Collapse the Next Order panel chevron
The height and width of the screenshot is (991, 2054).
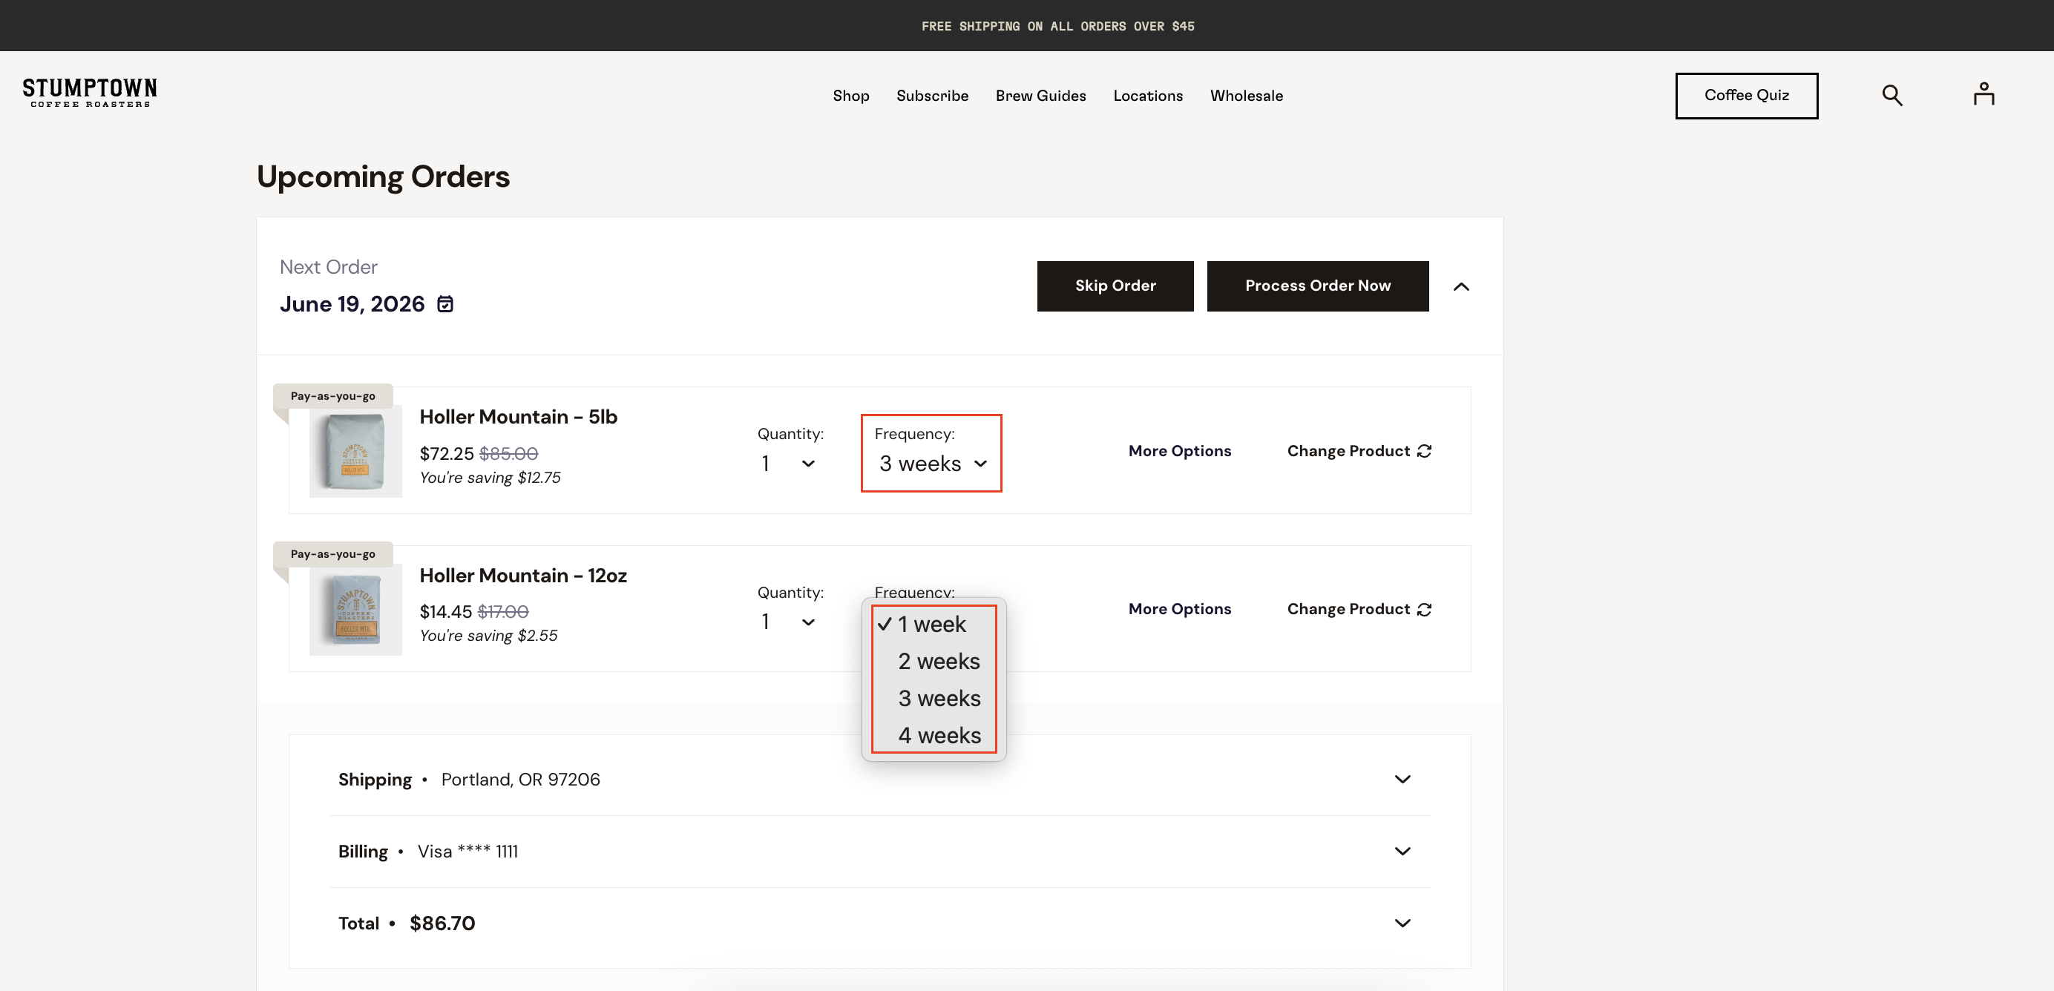tap(1461, 286)
